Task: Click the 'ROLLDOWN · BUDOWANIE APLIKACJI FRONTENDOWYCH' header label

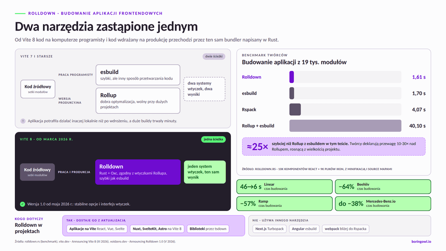Action: [x=95, y=13]
